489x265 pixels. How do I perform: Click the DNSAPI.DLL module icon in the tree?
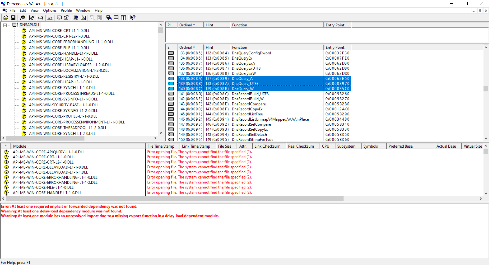tap(15, 25)
